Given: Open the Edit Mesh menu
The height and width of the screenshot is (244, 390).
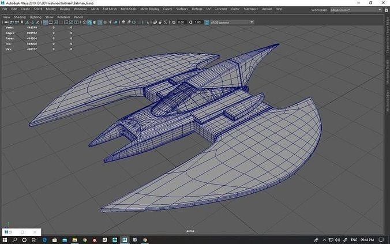Looking at the screenshot, I should 110,9.
